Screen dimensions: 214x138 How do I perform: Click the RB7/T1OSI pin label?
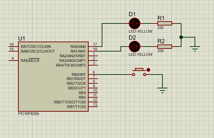(76, 107)
